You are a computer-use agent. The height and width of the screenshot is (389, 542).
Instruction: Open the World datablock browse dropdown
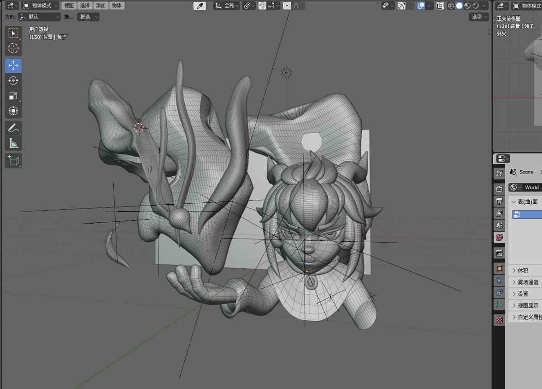(515, 187)
